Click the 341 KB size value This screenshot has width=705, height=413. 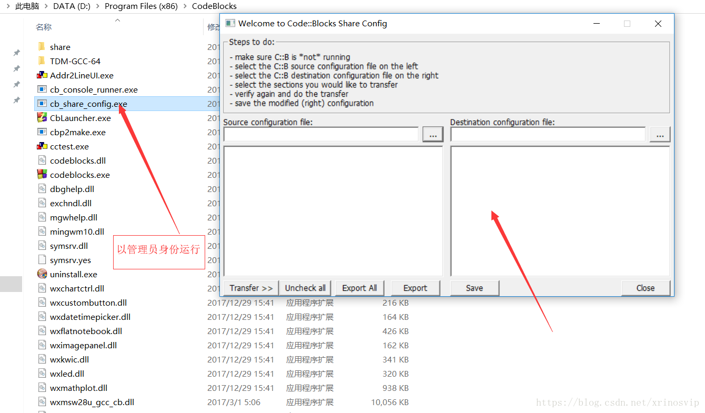point(396,359)
